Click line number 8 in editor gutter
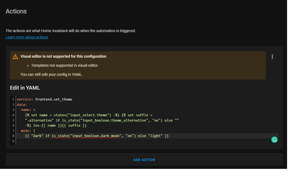Image resolution: width=290 pixels, height=185 pixels. coord(13,136)
